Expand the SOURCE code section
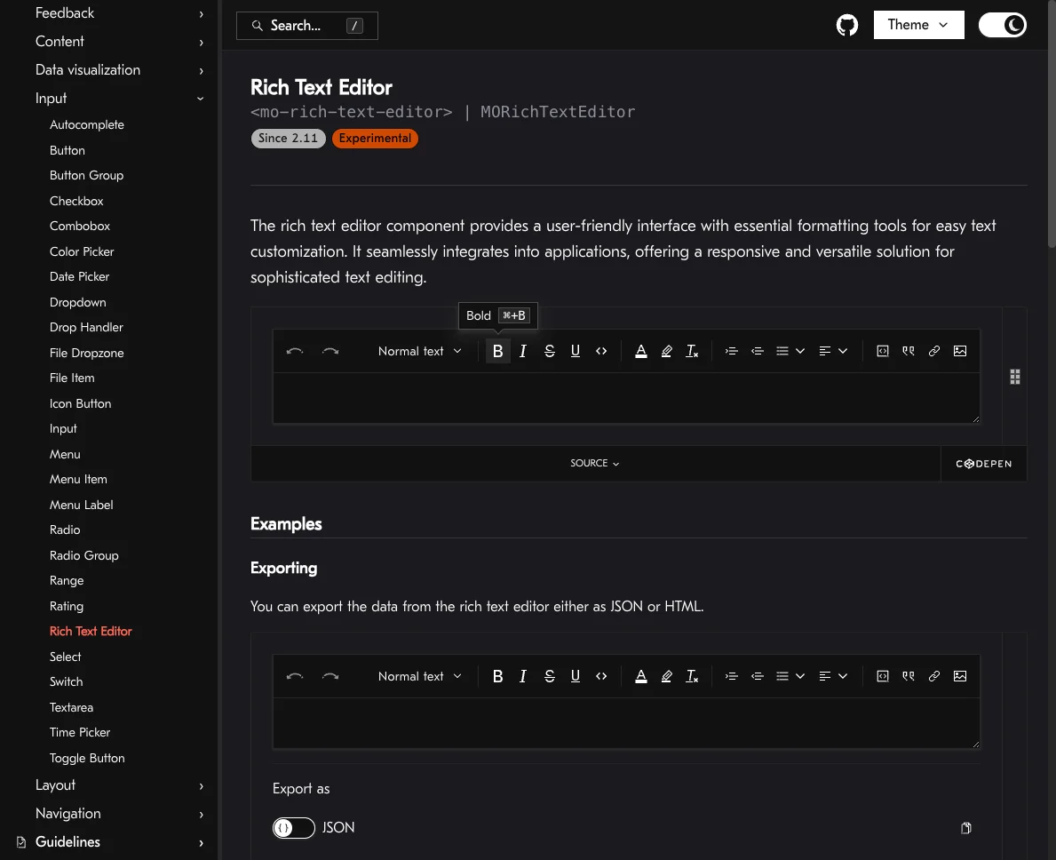The height and width of the screenshot is (860, 1056). click(x=595, y=464)
